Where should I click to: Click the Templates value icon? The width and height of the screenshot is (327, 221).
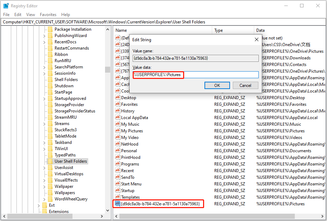coord(117,197)
